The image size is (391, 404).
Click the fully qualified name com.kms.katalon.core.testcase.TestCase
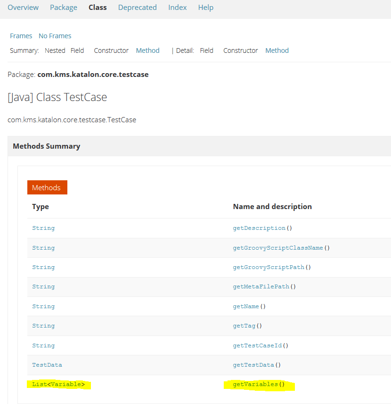coord(72,120)
